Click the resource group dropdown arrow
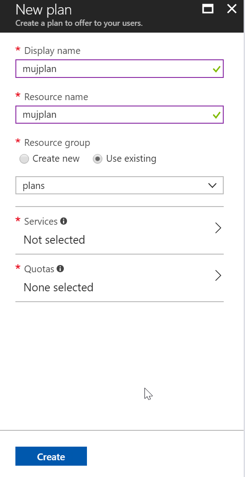This screenshot has width=245, height=477. [212, 185]
